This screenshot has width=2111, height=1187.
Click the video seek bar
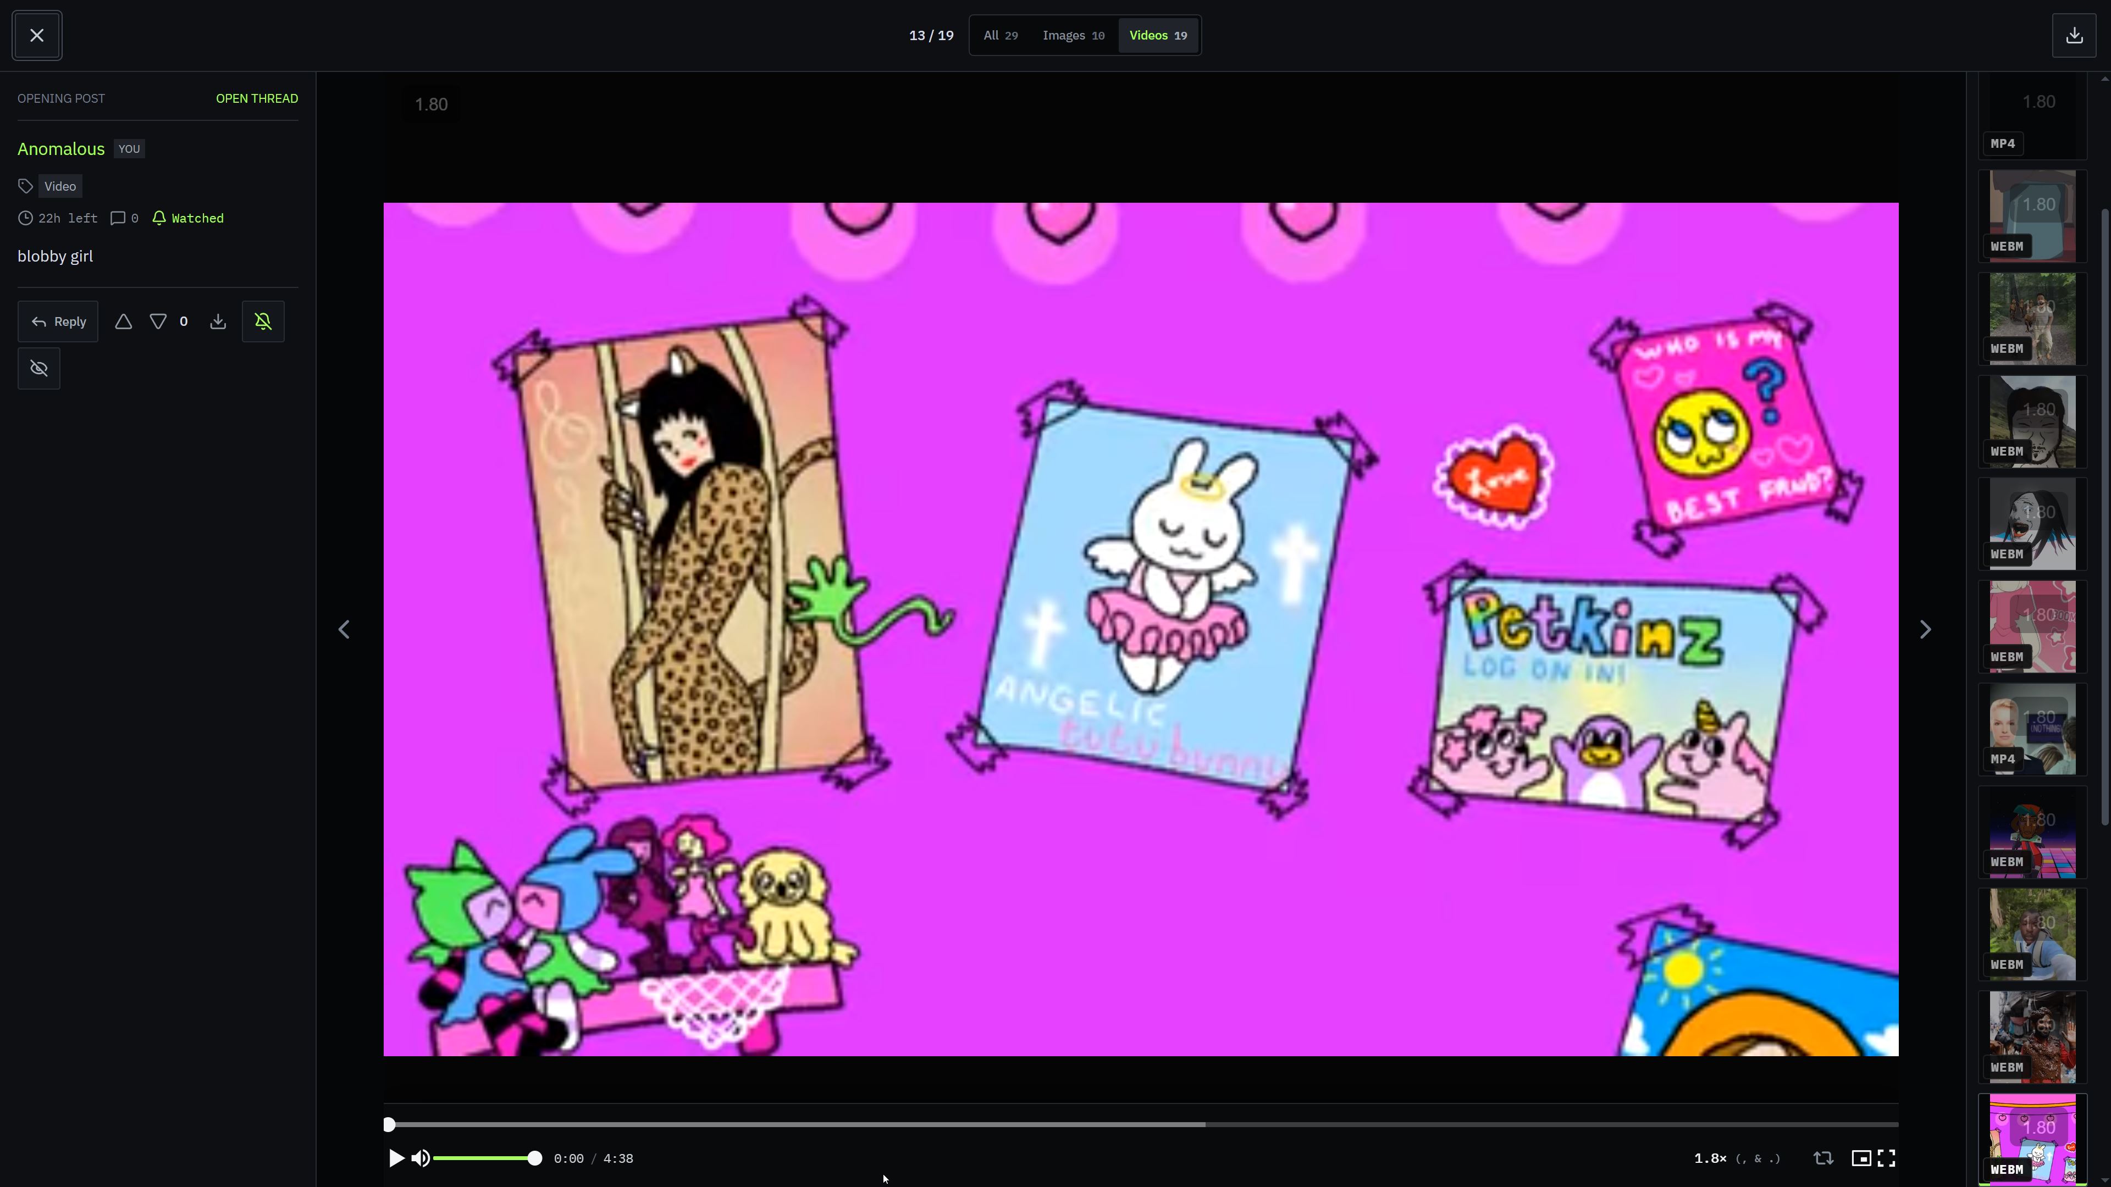click(x=1141, y=1125)
